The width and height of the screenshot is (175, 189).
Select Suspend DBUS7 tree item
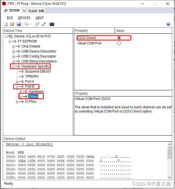point(38,71)
